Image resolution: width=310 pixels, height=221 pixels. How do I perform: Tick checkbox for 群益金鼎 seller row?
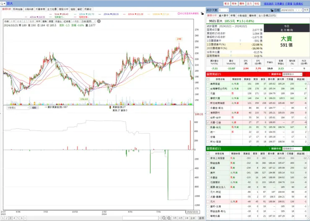(x=208, y=163)
